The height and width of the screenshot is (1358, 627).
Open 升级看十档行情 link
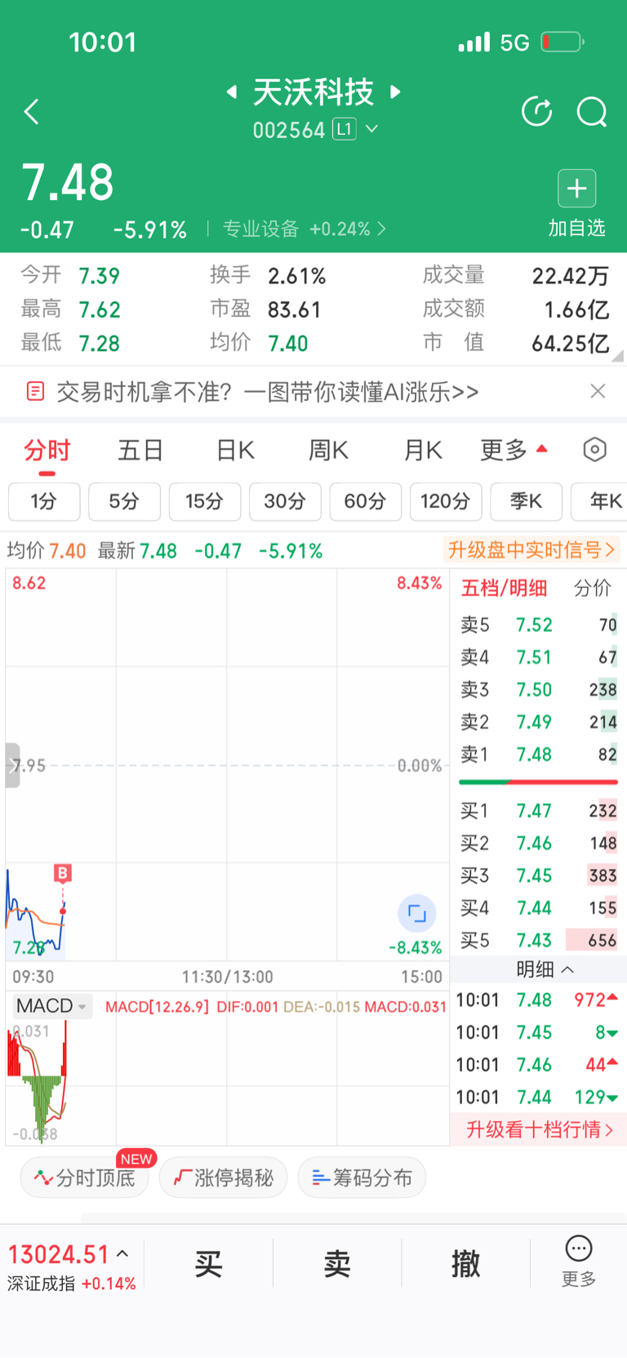539,1129
